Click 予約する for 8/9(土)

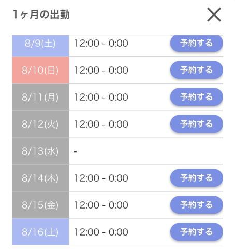(197, 43)
